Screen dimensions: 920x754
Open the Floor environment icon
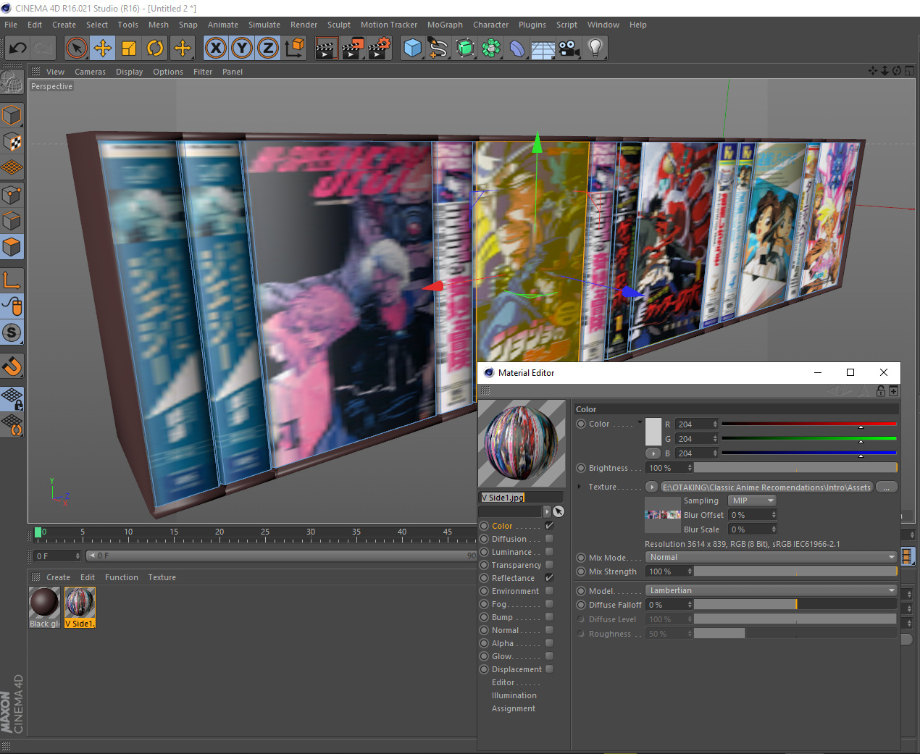(x=543, y=49)
